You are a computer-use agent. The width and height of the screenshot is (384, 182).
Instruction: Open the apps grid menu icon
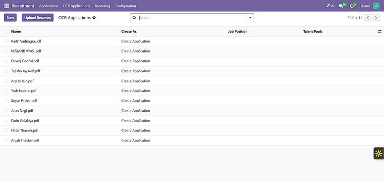tap(6, 6)
